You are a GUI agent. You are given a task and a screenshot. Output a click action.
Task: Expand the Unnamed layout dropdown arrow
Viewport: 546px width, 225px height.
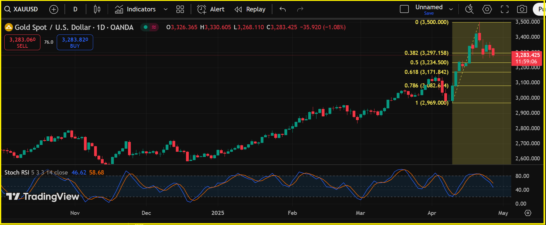451,10
